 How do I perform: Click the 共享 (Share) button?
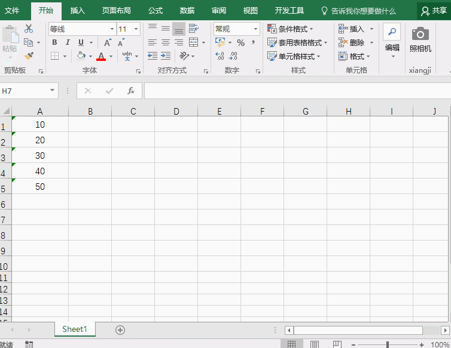434,11
